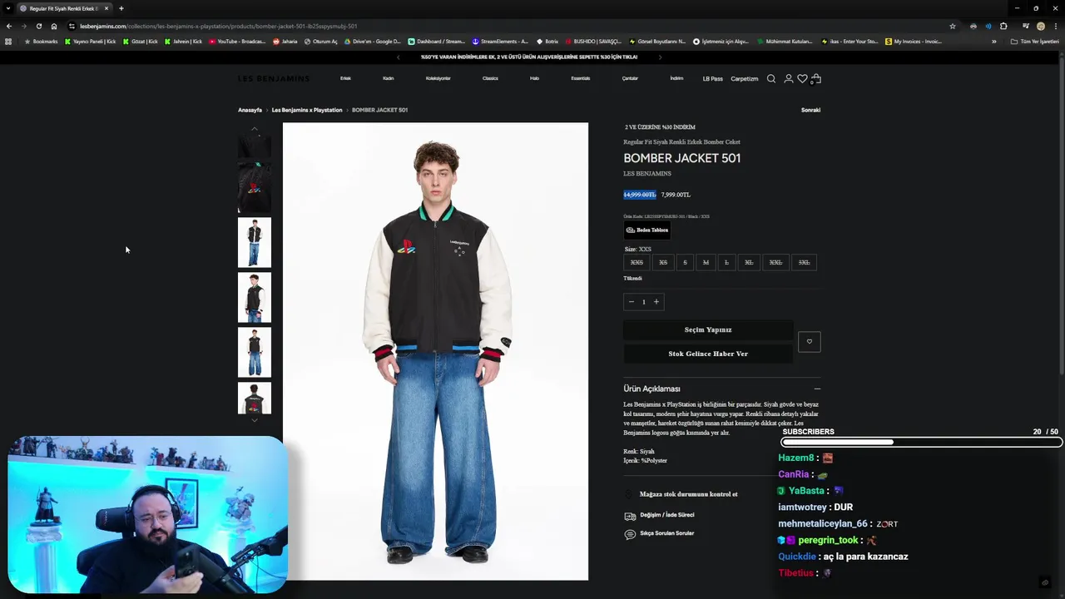The width and height of the screenshot is (1065, 599).
Task: Open Yayıncı Paneli | Kick bookmark
Action: pyautogui.click(x=91, y=42)
